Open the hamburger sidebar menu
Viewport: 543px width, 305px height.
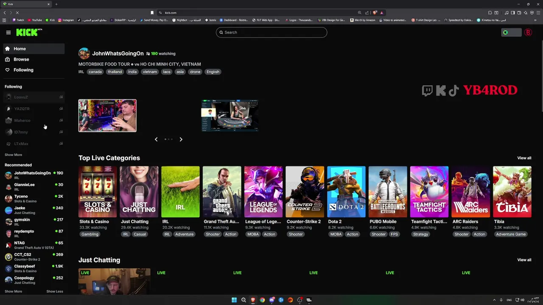[8, 32]
